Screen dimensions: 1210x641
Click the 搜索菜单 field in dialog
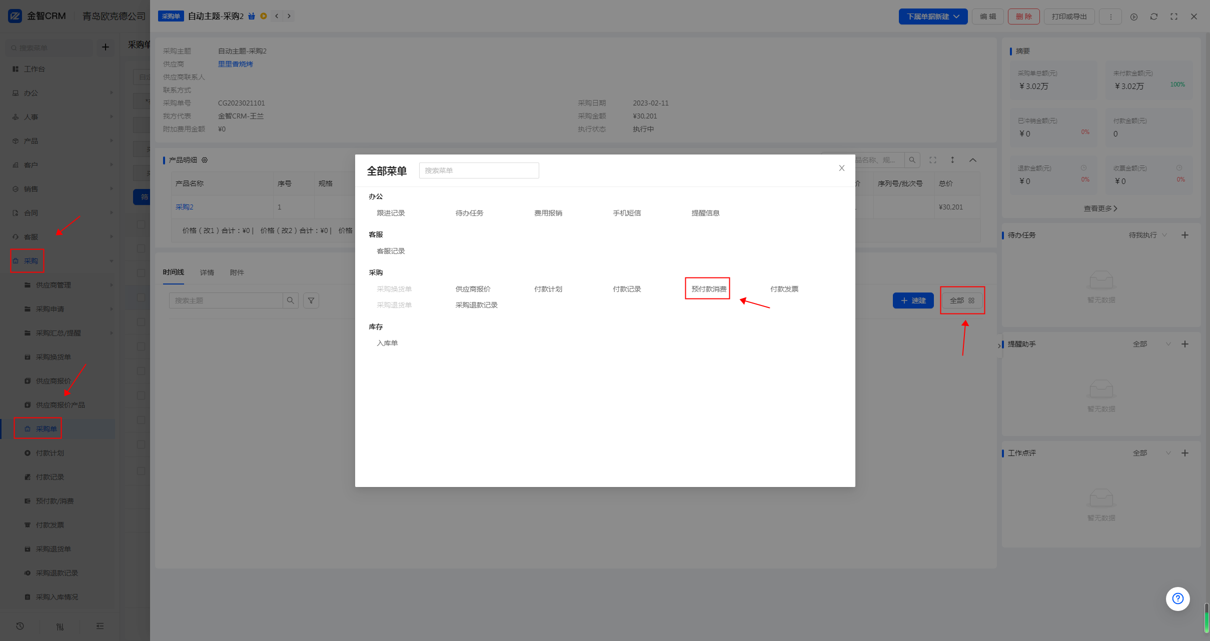pos(479,170)
